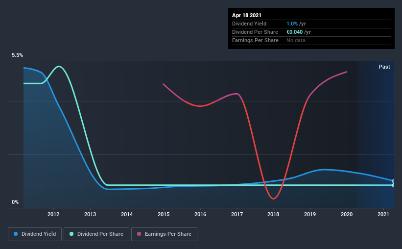This screenshot has height=249, width=402.
Task: Click the 2017 x-axis label
Action: click(x=237, y=214)
